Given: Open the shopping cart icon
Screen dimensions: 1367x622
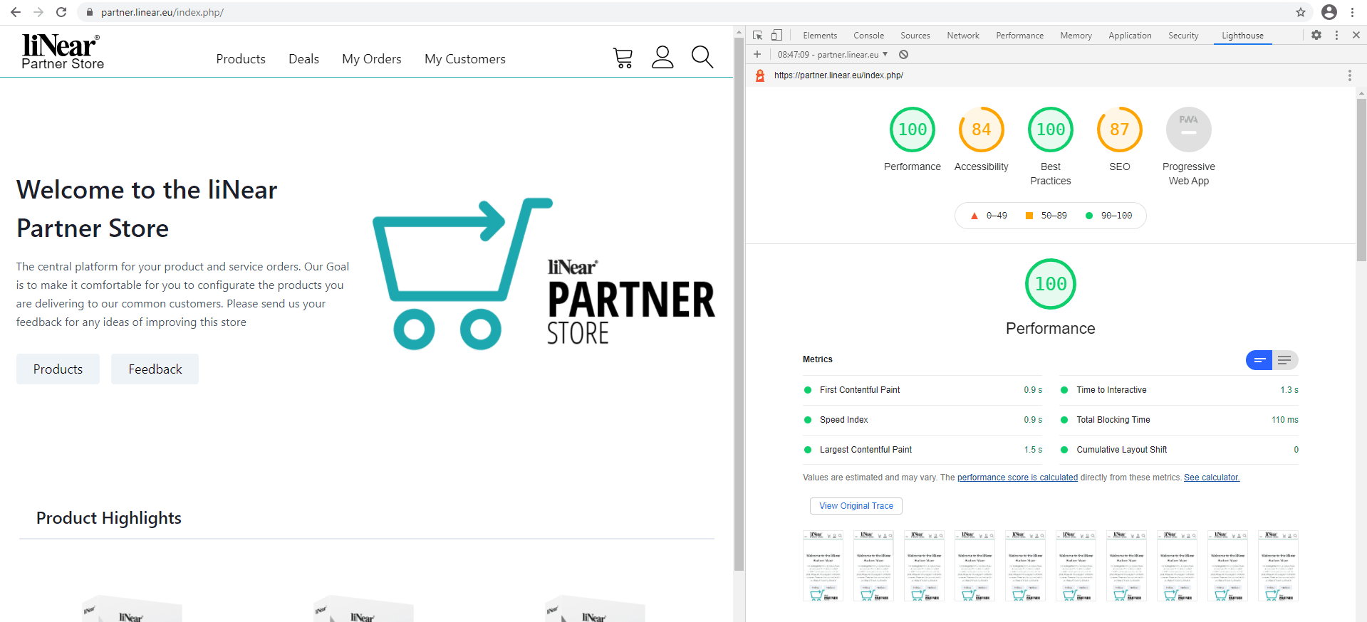Looking at the screenshot, I should pyautogui.click(x=623, y=58).
